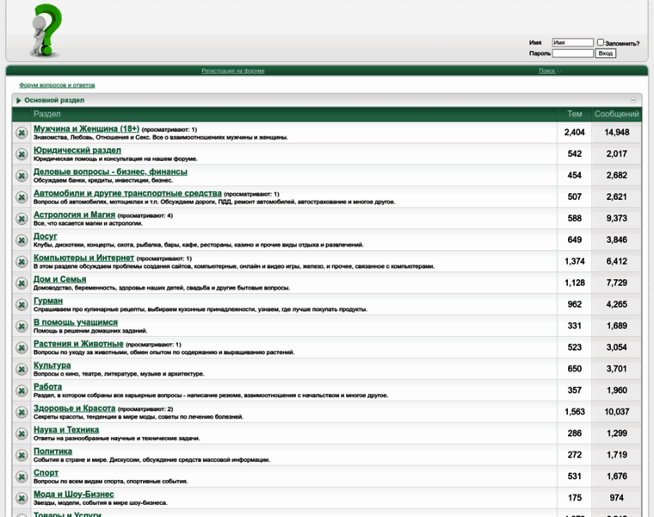Click the Сообщений column header
Screen dimensions: 654x517
[616, 114]
